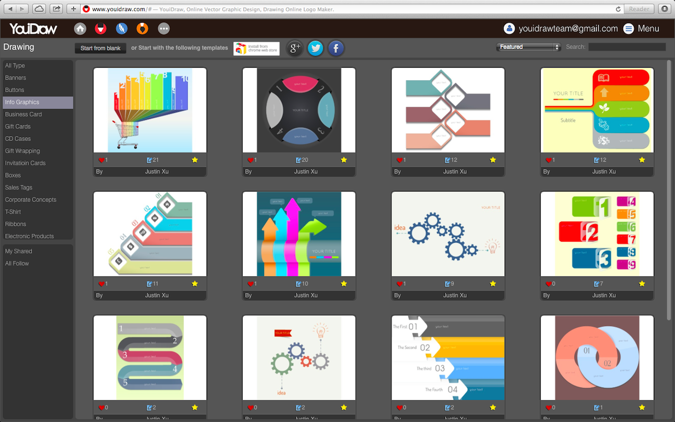
Task: Reload the page in the address bar
Action: tap(618, 9)
